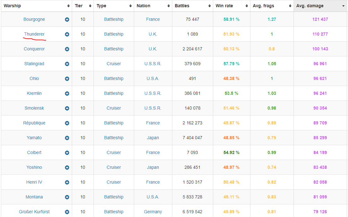This screenshot has width=348, height=217.
Task: Open Conqueror warship page
Action: click(34, 49)
